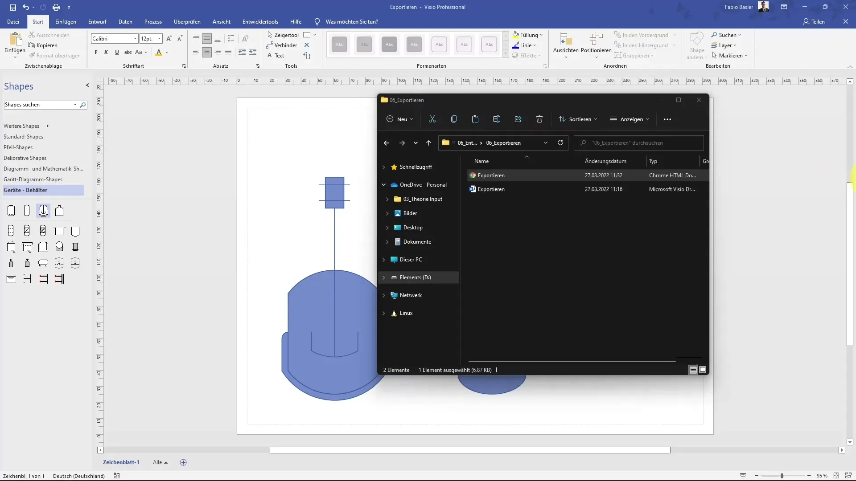Enable left text alignment
The image size is (856, 481).
196,52
